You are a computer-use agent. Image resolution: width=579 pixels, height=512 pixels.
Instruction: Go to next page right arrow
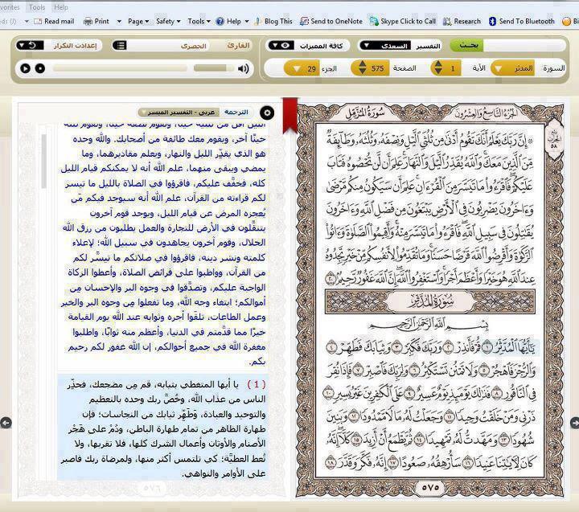point(574,423)
